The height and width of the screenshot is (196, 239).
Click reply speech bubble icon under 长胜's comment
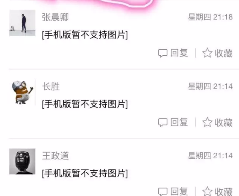click(163, 122)
